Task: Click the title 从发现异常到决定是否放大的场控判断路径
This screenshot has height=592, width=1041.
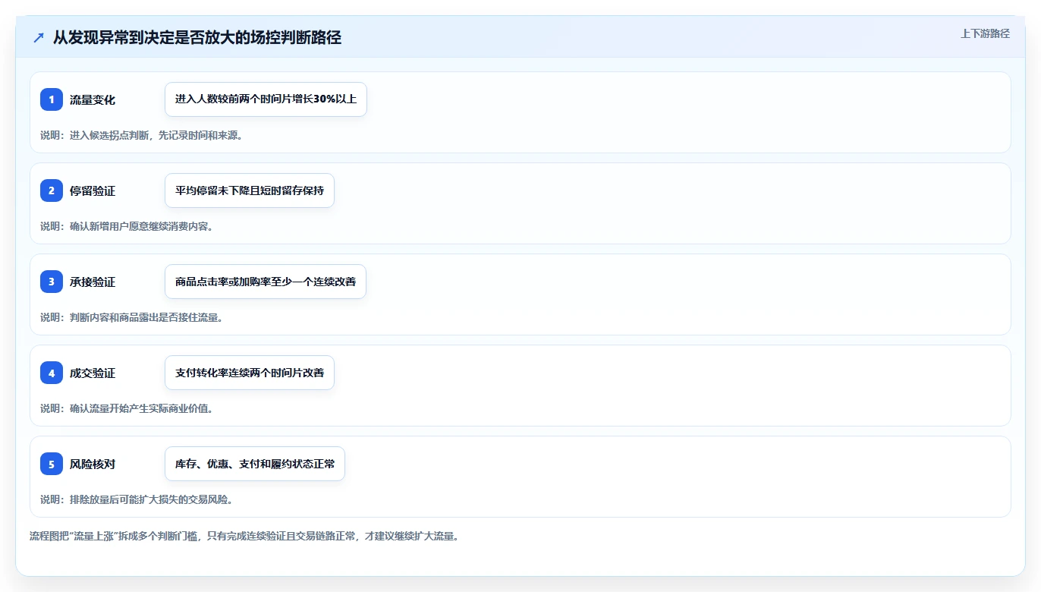Action: pos(197,38)
